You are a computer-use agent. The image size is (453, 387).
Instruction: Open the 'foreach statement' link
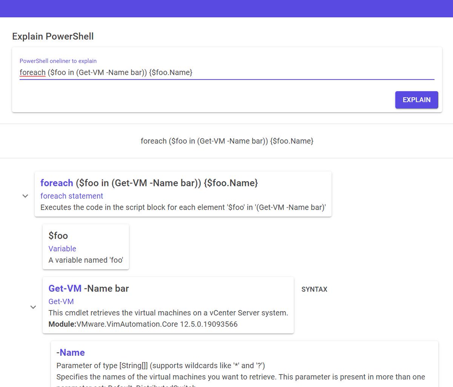(x=72, y=196)
